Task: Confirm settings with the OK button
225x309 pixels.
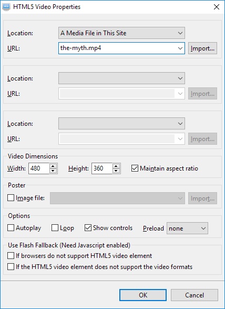Action: (x=143, y=295)
